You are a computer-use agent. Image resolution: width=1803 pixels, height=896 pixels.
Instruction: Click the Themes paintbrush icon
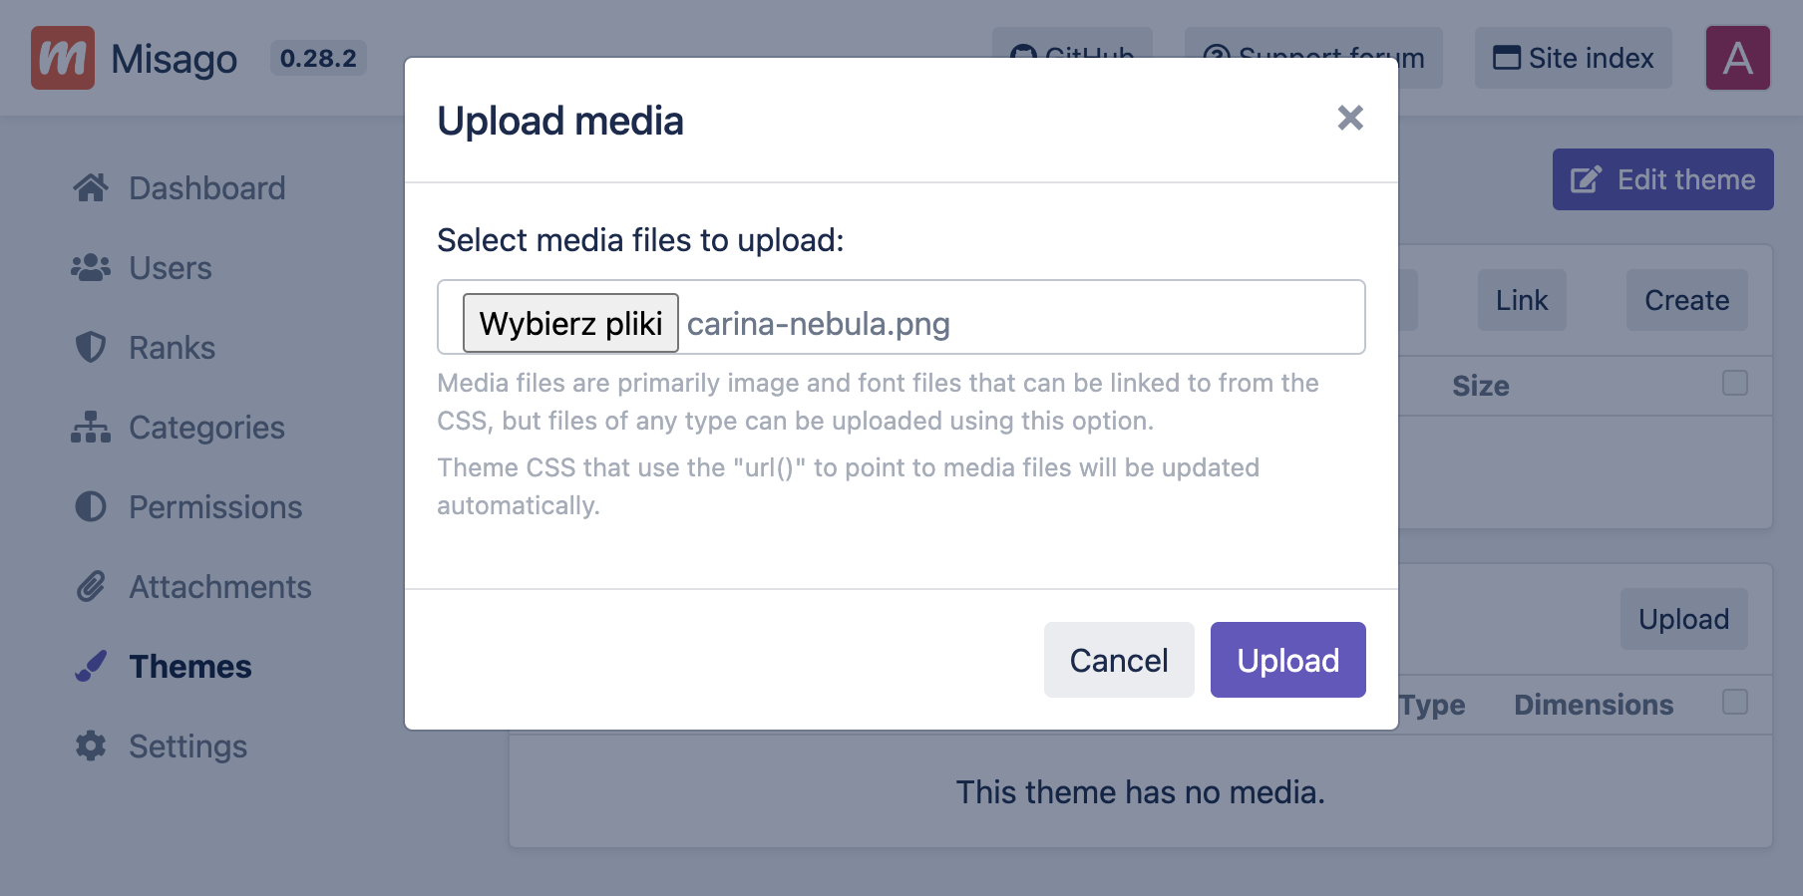(91, 666)
